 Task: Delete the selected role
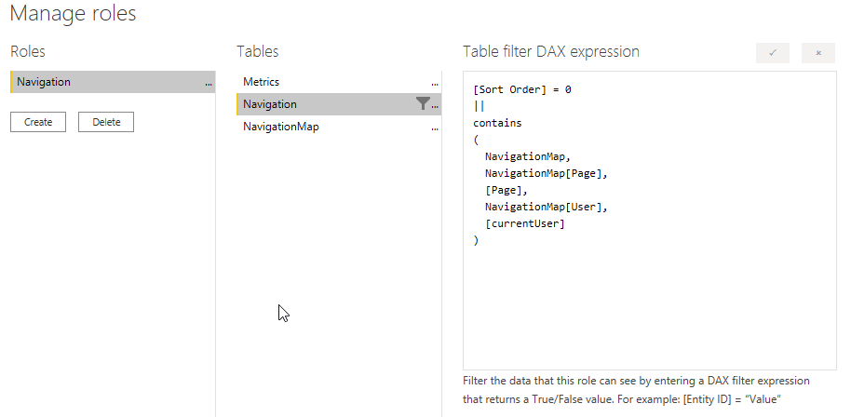tap(106, 122)
